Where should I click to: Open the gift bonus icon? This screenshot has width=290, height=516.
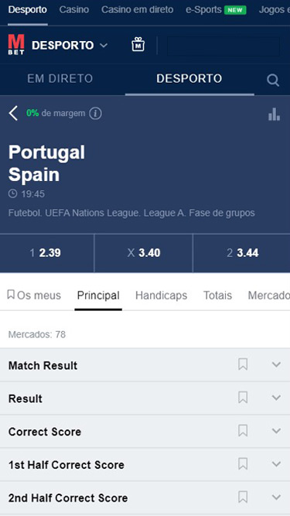click(138, 44)
